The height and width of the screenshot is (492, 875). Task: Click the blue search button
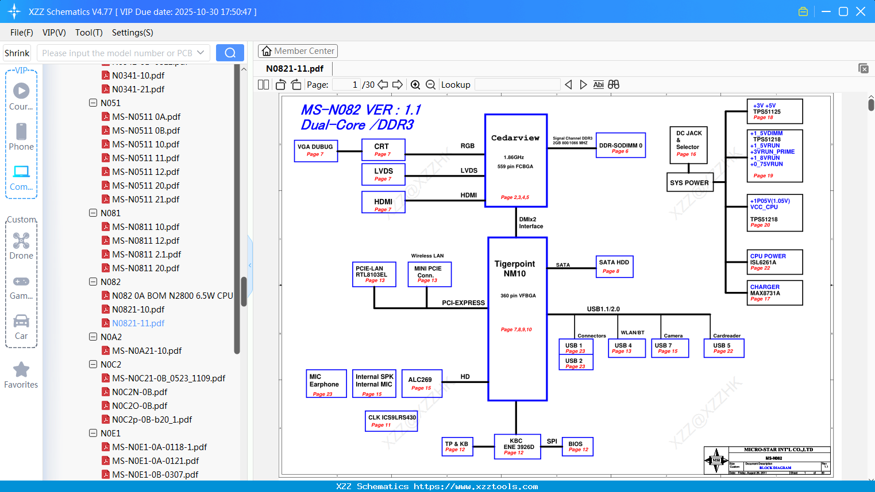pos(230,53)
